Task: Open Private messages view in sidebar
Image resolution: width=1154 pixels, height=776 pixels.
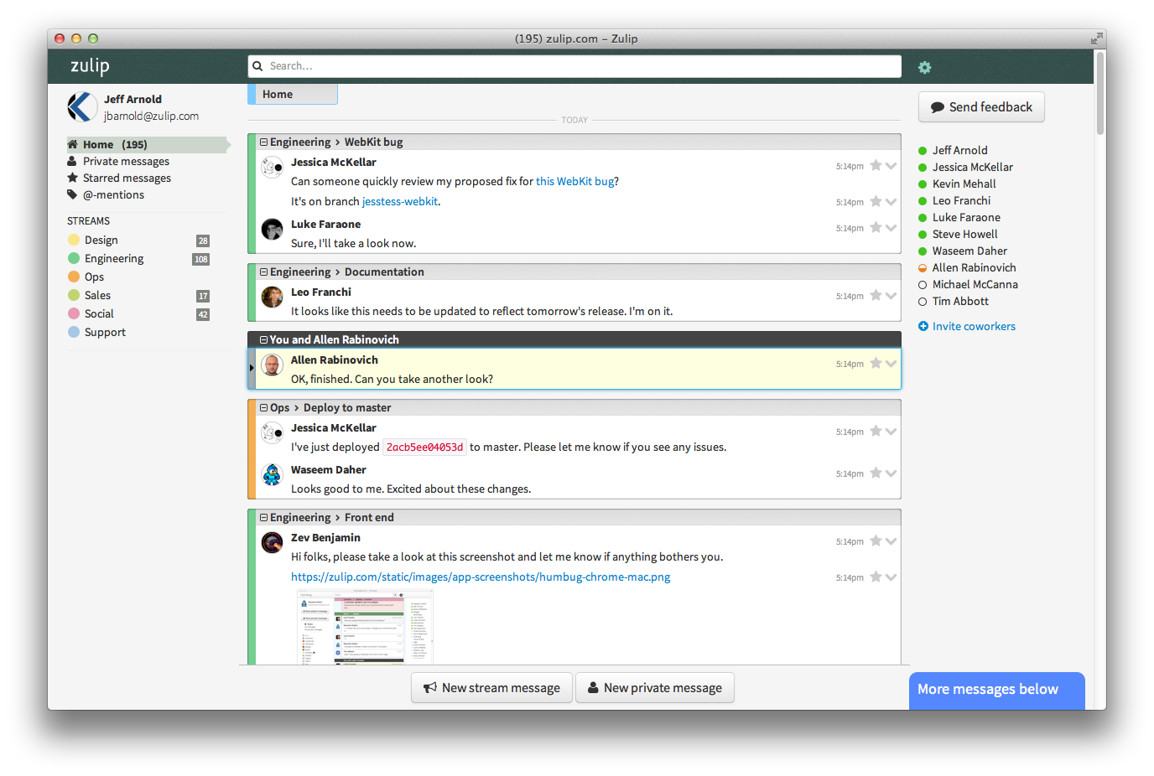Action: [126, 161]
